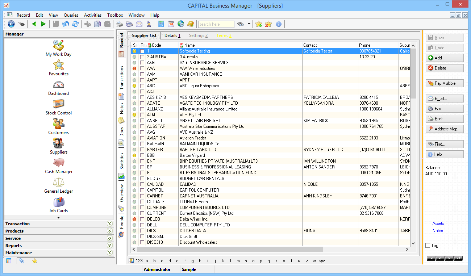The width and height of the screenshot is (471, 276).
Task: Click the Delete button
Action: 445,68
